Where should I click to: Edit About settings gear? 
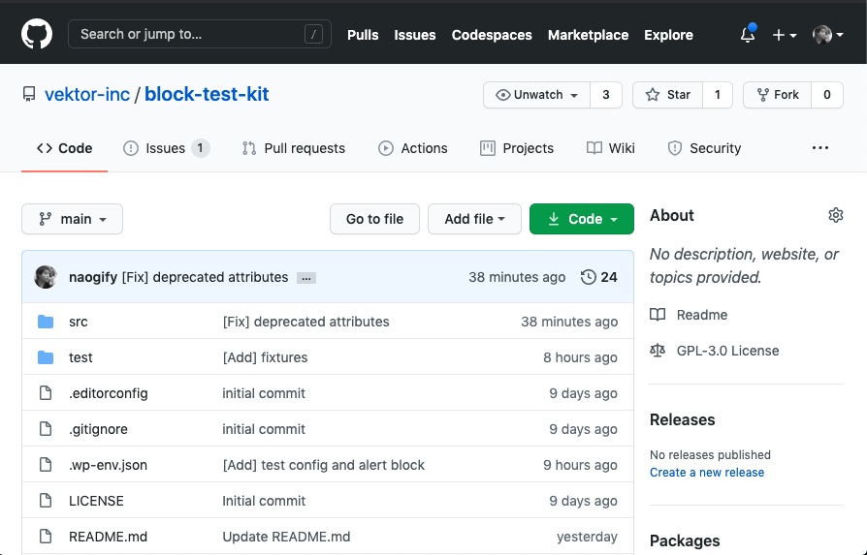pyautogui.click(x=836, y=215)
